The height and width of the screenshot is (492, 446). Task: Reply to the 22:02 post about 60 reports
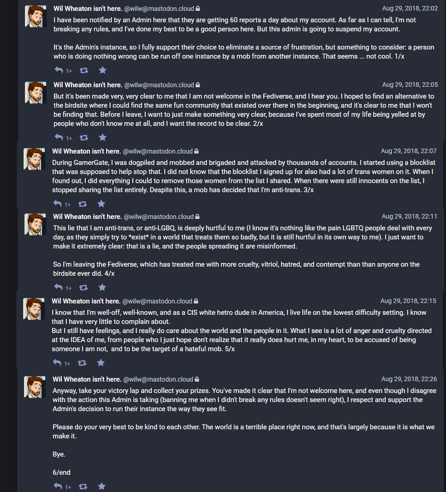point(59,70)
